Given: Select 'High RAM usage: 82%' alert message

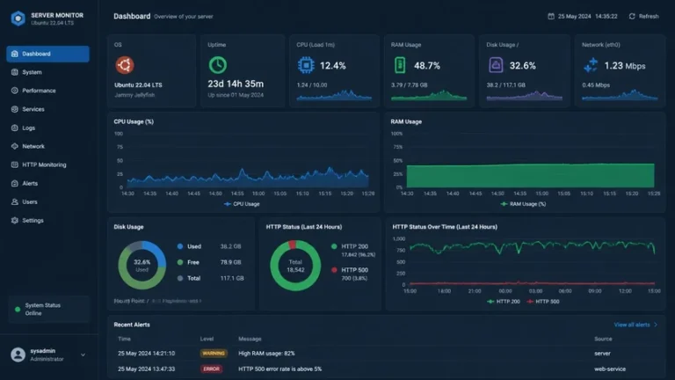Looking at the screenshot, I should [266, 354].
